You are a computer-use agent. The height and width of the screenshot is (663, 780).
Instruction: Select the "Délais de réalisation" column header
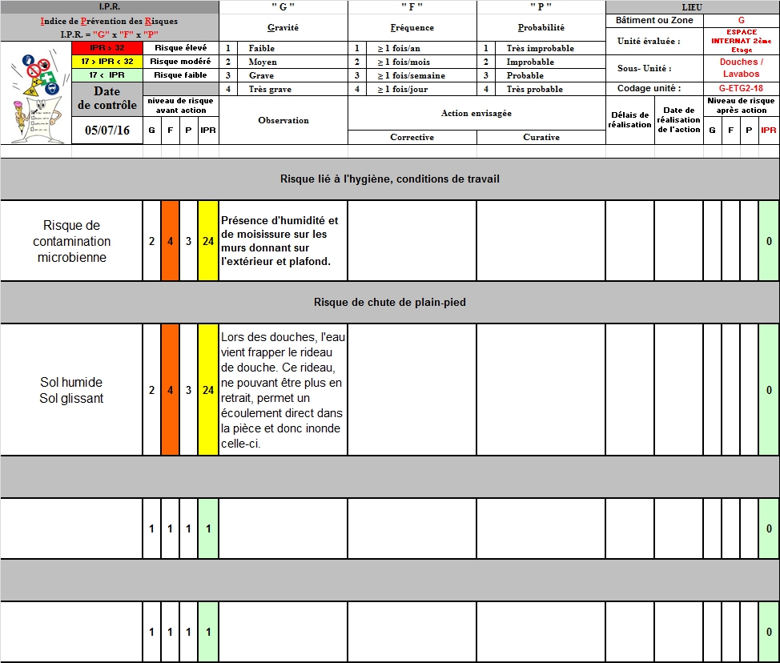coord(629,120)
